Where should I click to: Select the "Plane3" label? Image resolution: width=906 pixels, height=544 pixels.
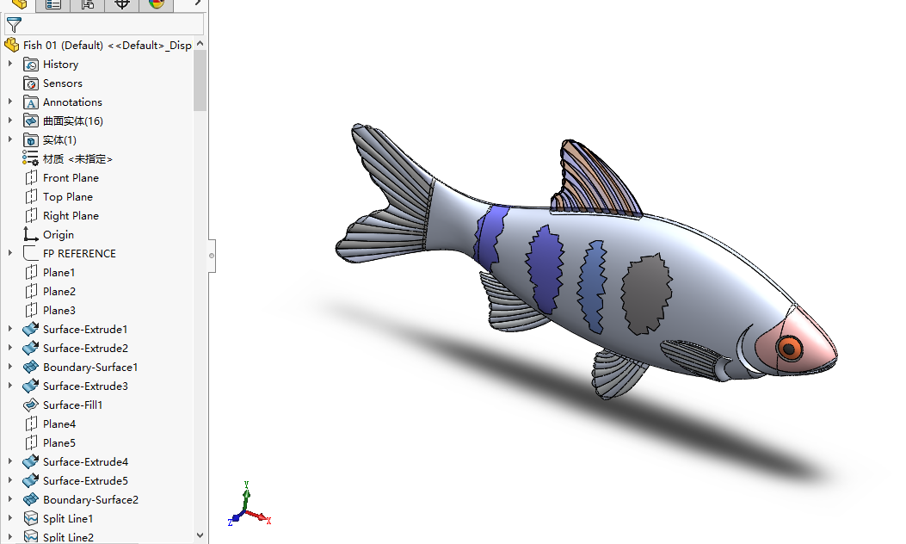tap(59, 311)
